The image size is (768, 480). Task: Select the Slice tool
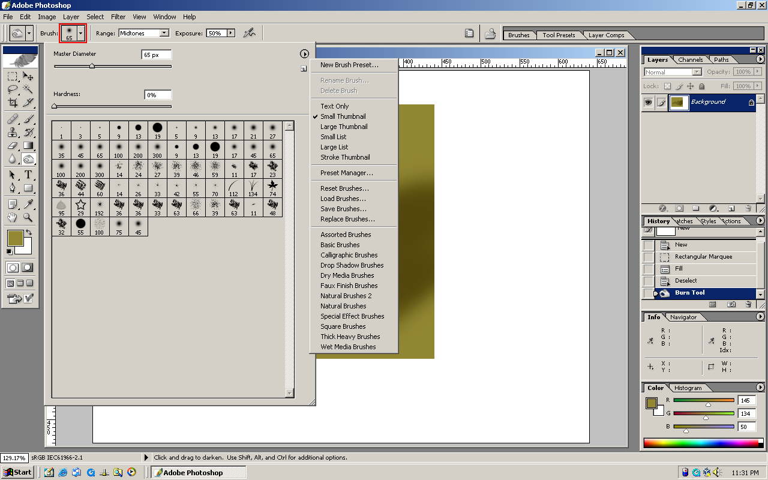28,103
